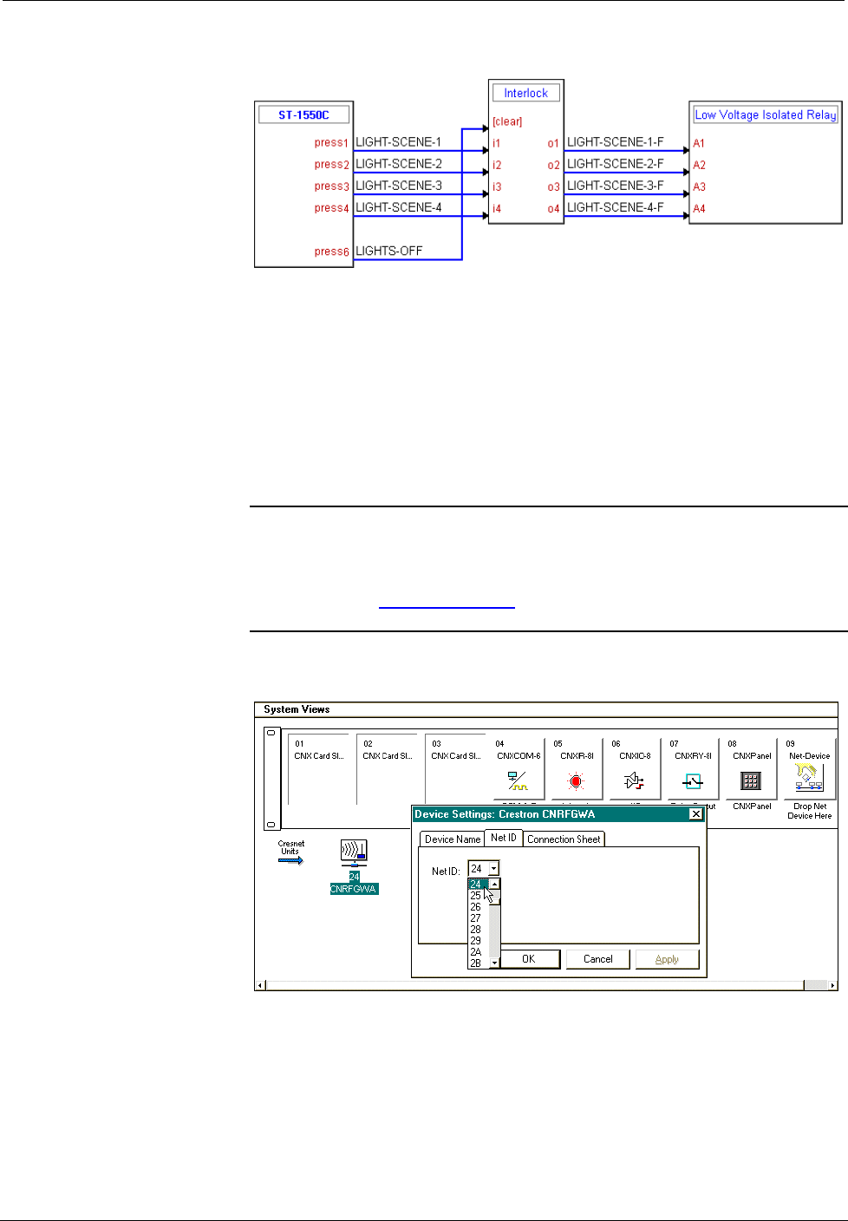
Task: Select the press1 input label
Action: [x=331, y=142]
